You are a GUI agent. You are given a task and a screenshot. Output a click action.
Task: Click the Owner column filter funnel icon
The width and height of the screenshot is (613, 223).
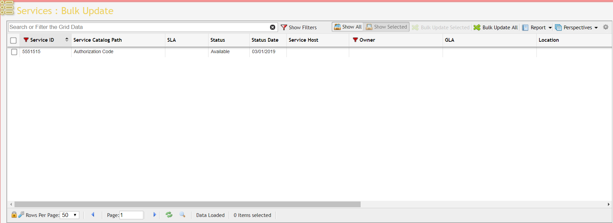[355, 40]
